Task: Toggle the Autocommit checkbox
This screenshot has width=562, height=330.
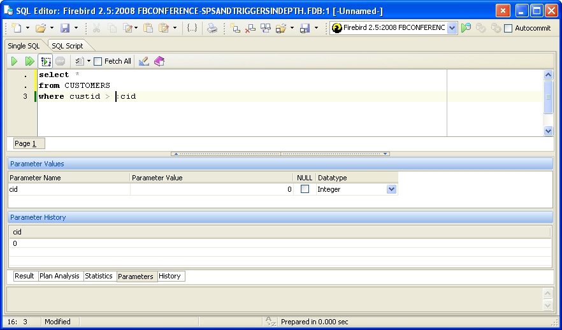Action: point(508,28)
